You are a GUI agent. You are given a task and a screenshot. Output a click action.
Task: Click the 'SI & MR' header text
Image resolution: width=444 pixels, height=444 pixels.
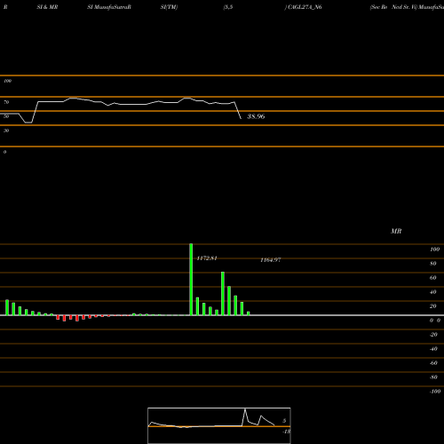click(47, 7)
